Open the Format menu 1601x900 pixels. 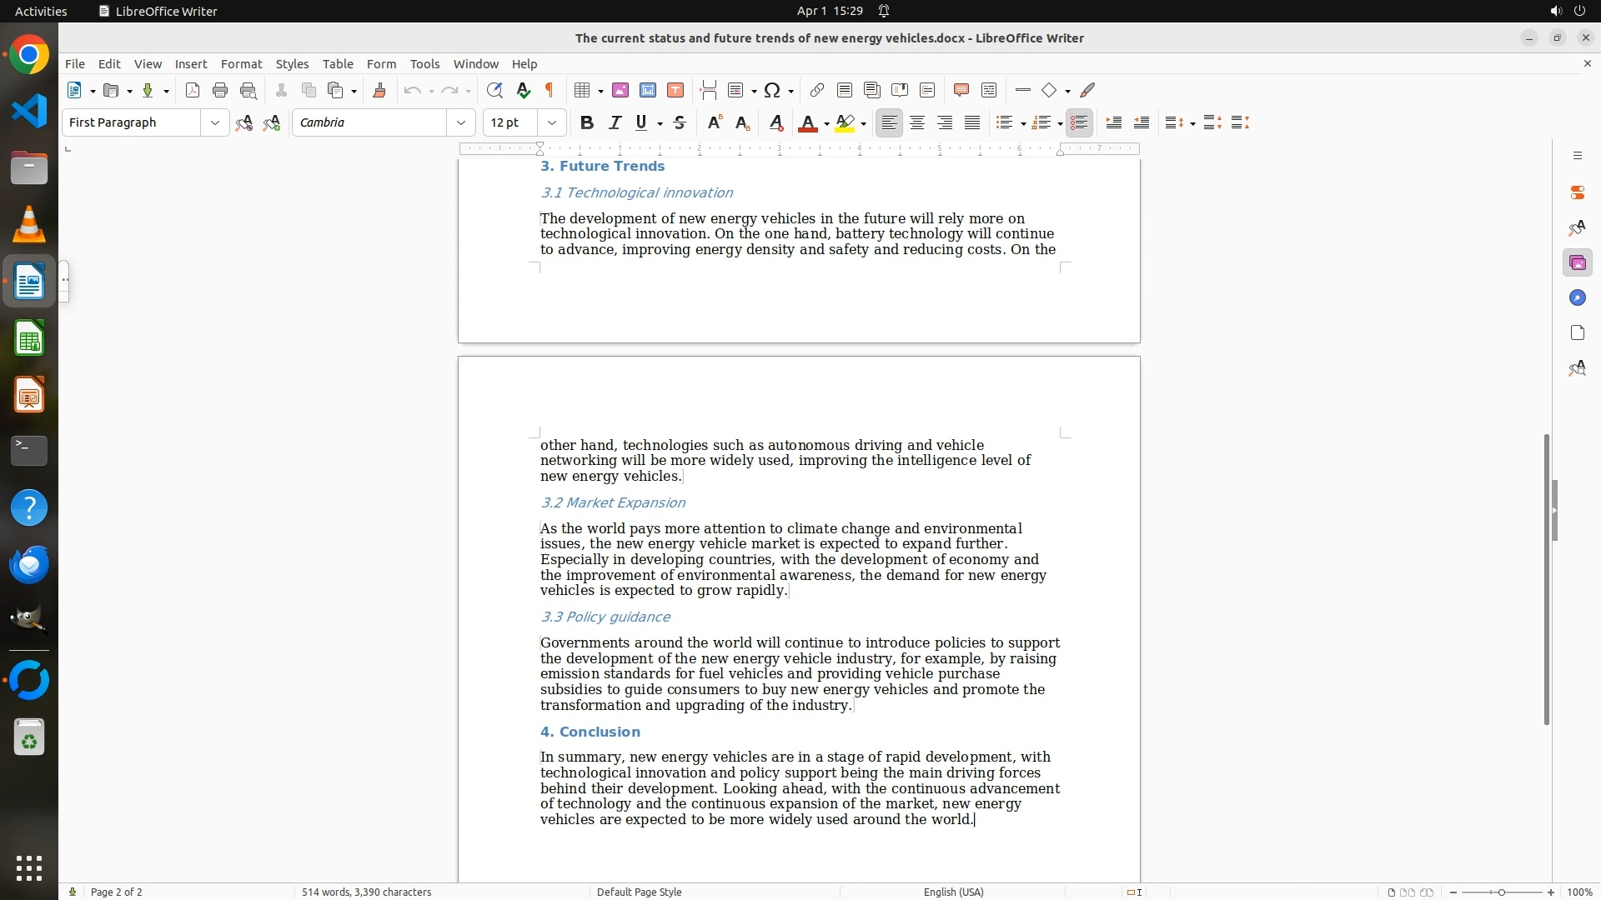241,64
